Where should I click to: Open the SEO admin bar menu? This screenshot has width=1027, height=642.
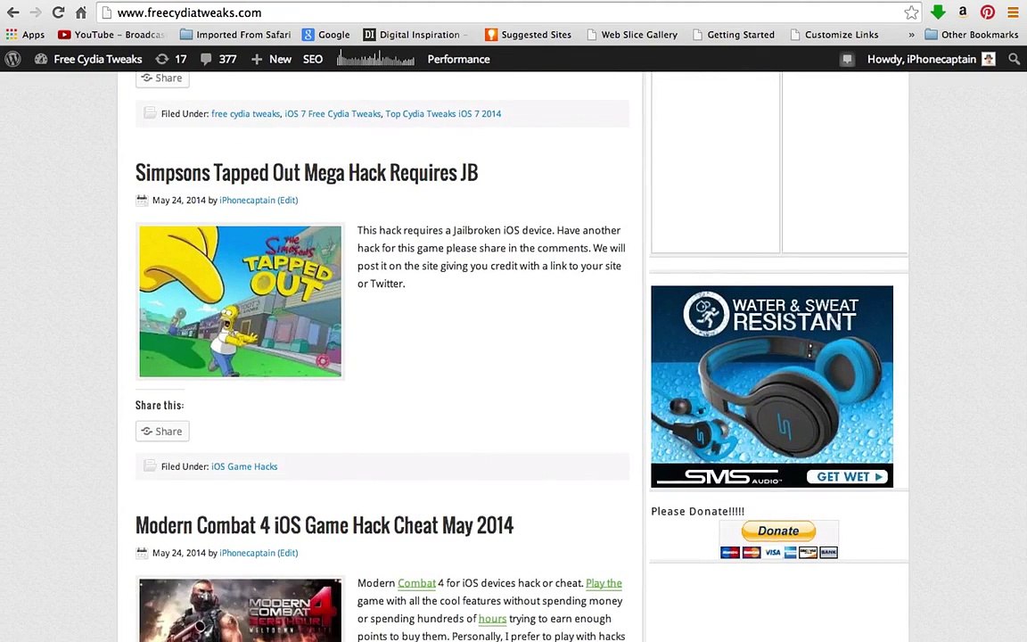[x=312, y=59]
